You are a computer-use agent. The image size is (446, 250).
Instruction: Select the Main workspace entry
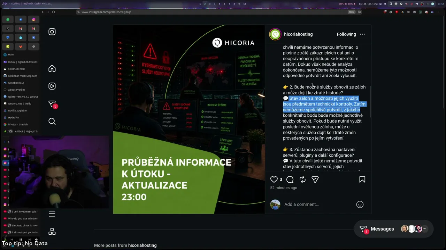pos(21,55)
